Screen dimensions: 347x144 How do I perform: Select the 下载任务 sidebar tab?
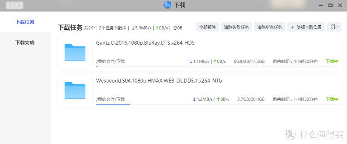pos(25,22)
